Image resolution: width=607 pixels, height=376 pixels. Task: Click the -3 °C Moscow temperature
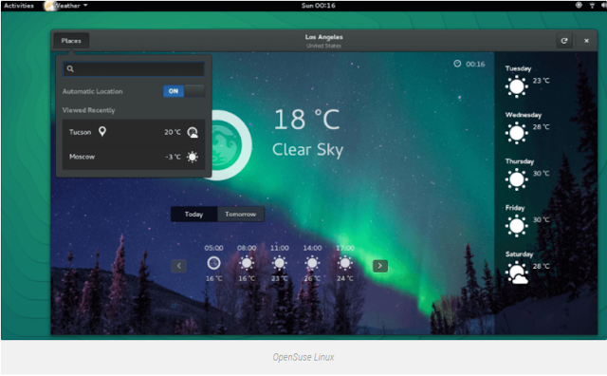click(173, 157)
